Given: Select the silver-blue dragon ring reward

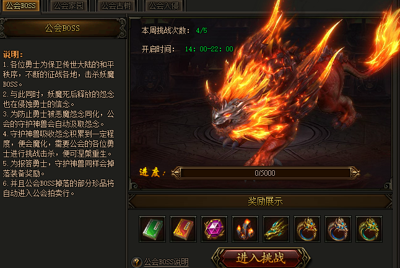Looking at the screenshot, I should pos(338,229).
